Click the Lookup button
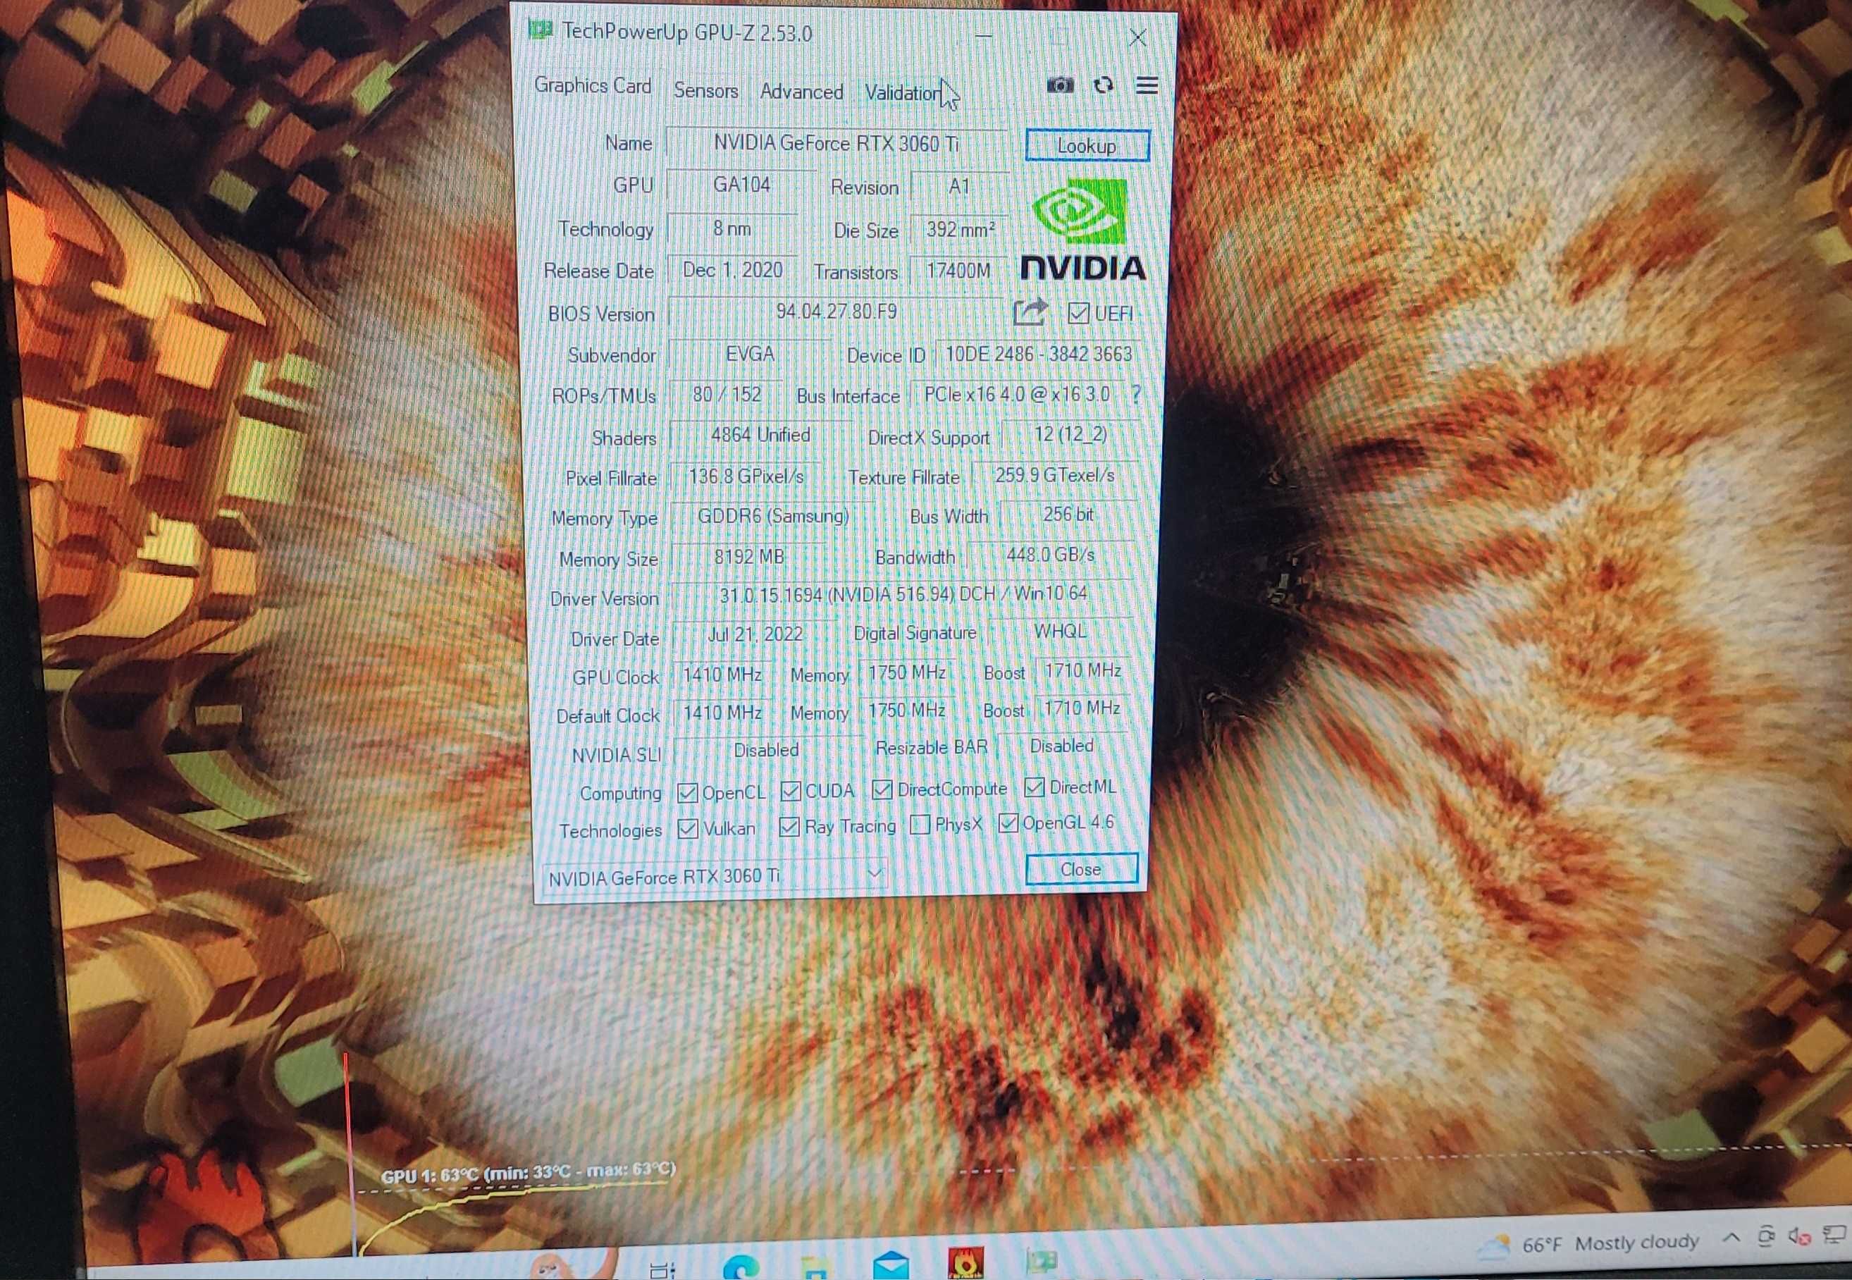Image resolution: width=1852 pixels, height=1280 pixels. coord(1087,146)
